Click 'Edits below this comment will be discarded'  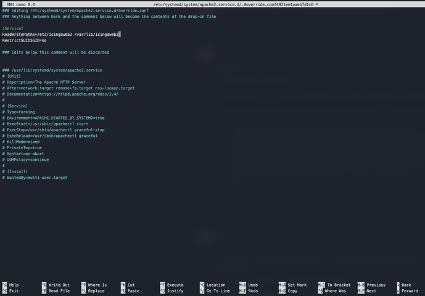[x=56, y=52]
